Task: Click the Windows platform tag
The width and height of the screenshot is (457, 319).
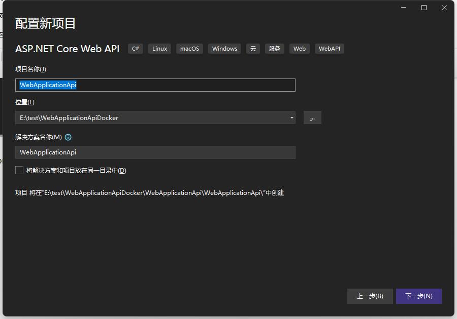Action: coord(224,49)
